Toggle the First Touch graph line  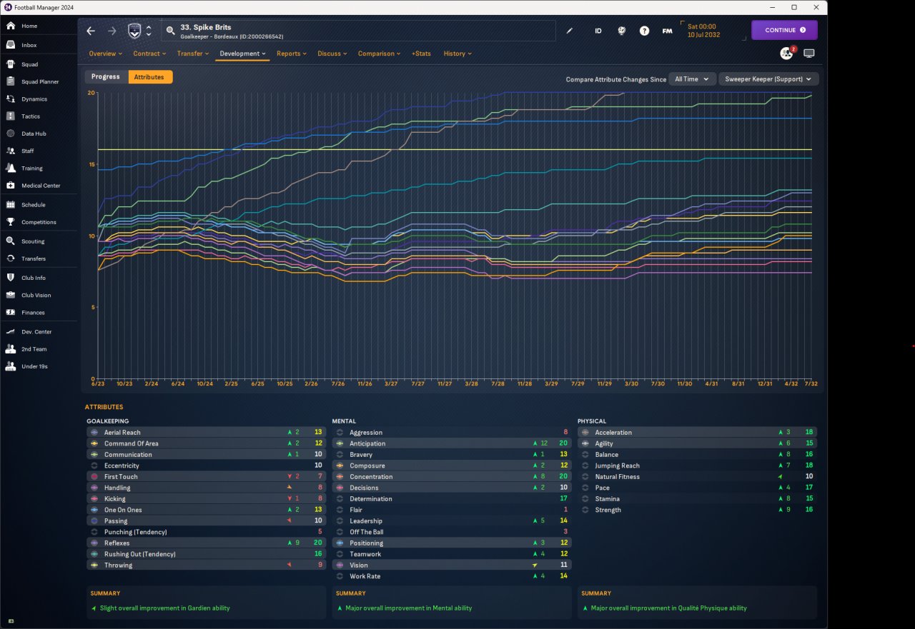[x=94, y=477]
